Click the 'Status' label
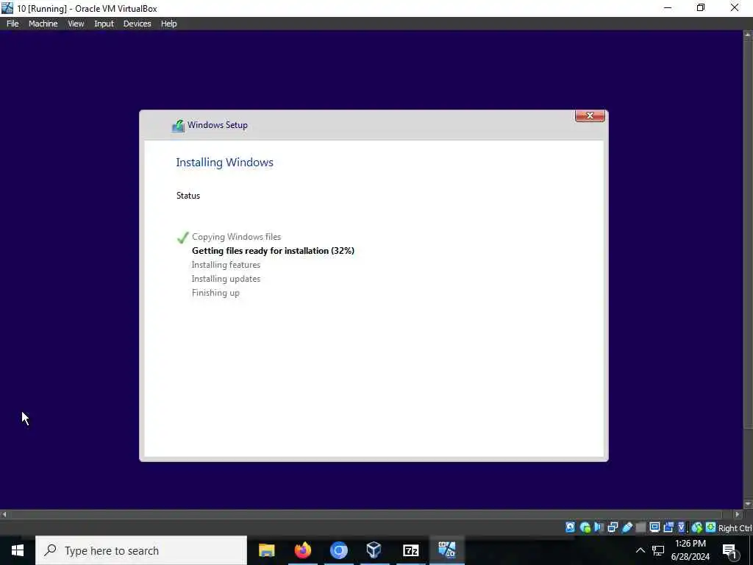 click(x=188, y=196)
